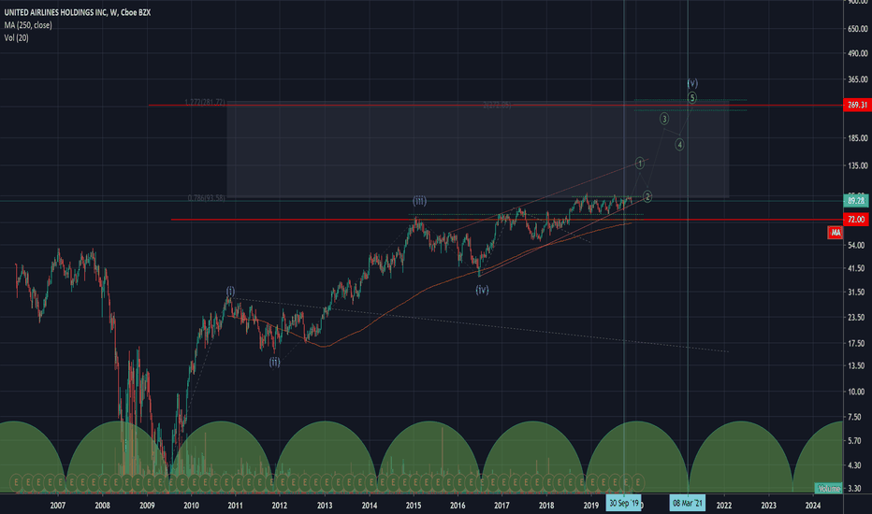Image resolution: width=872 pixels, height=514 pixels.
Task: Select the 08 Mar '21 date marker
Action: tap(688, 504)
